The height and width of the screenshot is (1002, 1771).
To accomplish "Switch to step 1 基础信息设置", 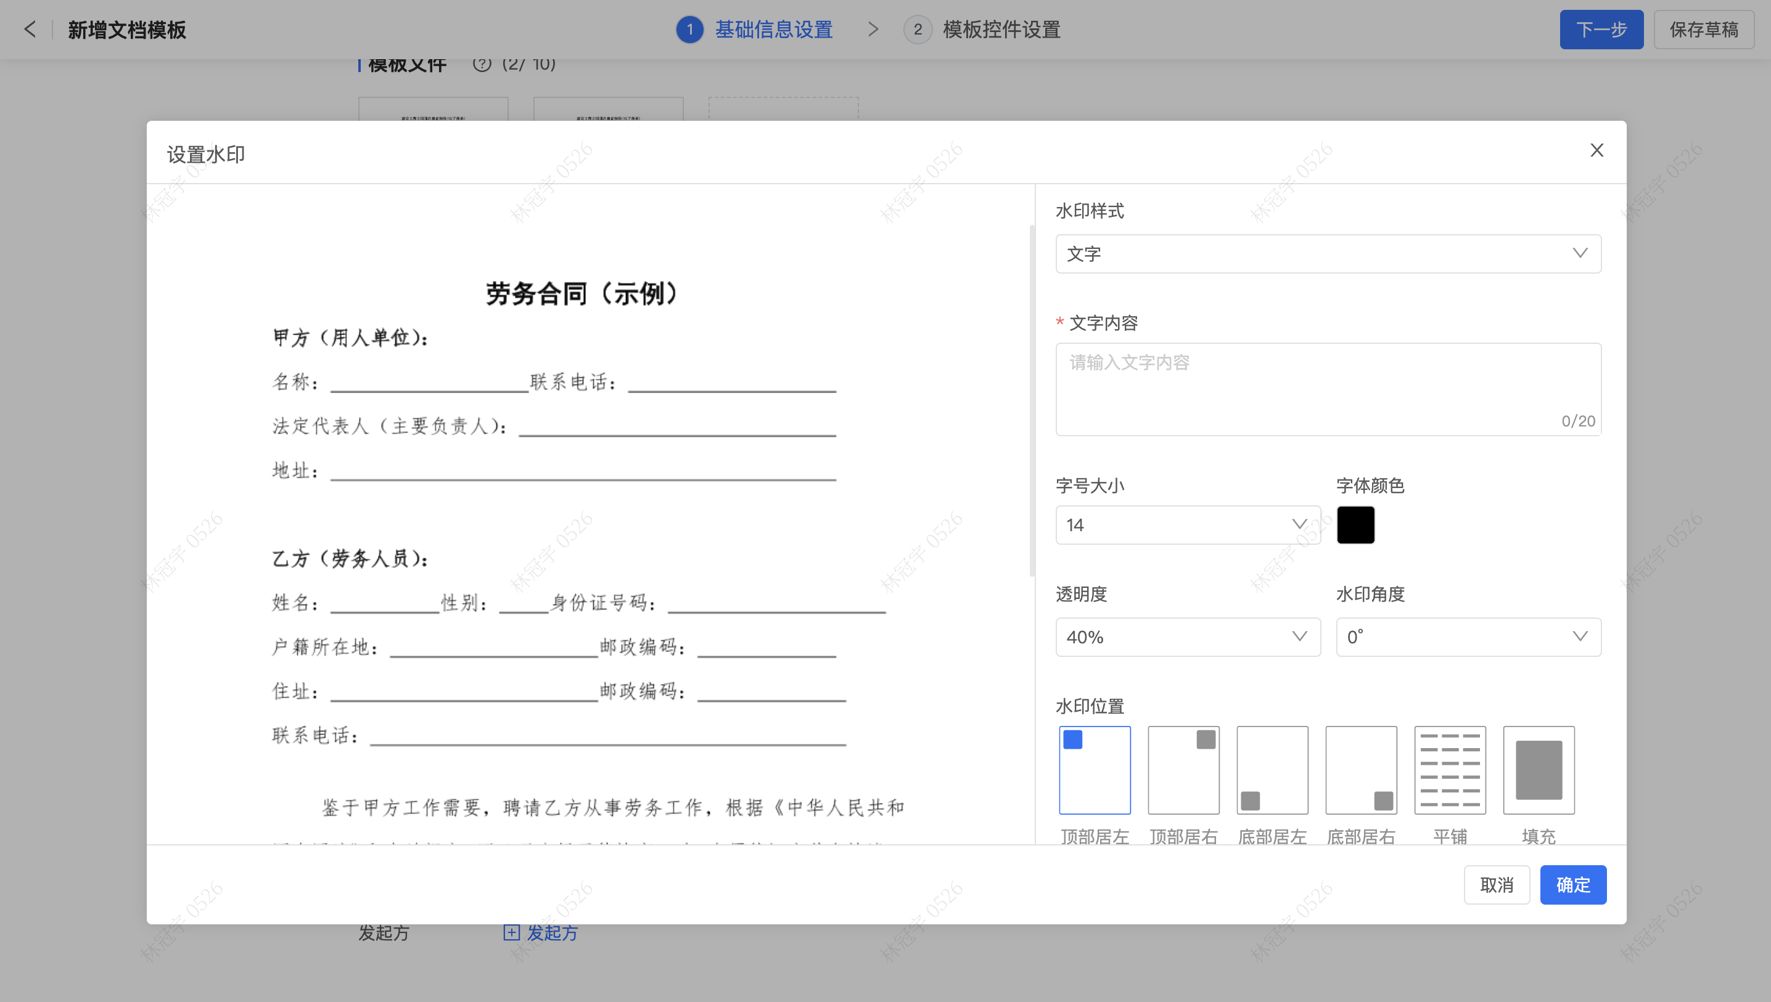I will 755,30.
